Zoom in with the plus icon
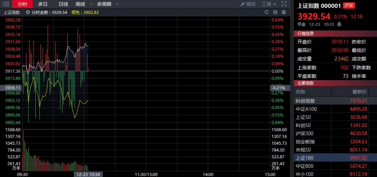The image size is (377, 177). point(275,12)
